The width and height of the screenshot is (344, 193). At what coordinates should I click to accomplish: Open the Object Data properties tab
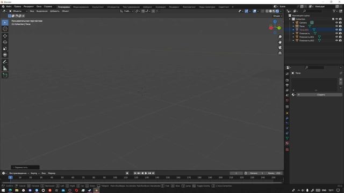(287, 138)
